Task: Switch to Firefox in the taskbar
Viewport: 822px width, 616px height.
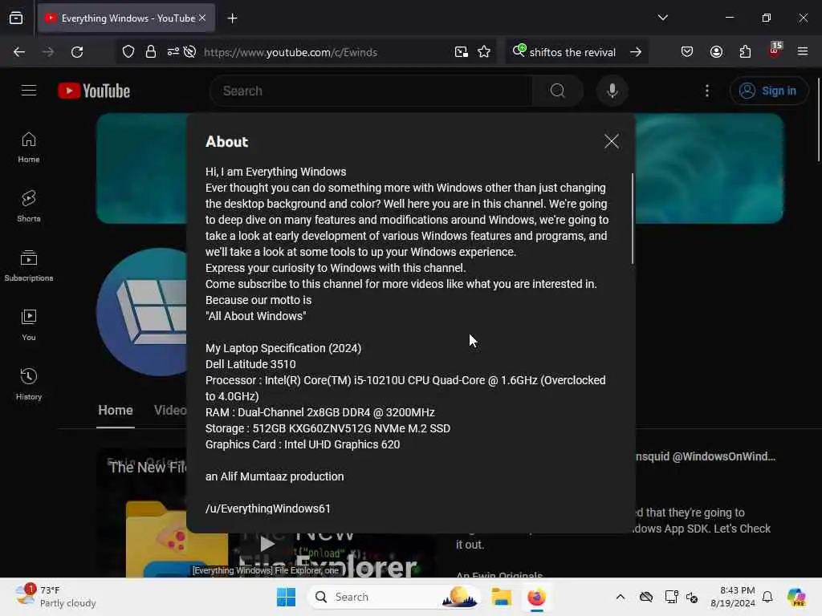Action: (x=536, y=597)
